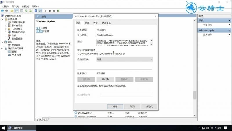Open the 帮助(H) menu
This screenshot has height=131, width=232.
point(35,6)
